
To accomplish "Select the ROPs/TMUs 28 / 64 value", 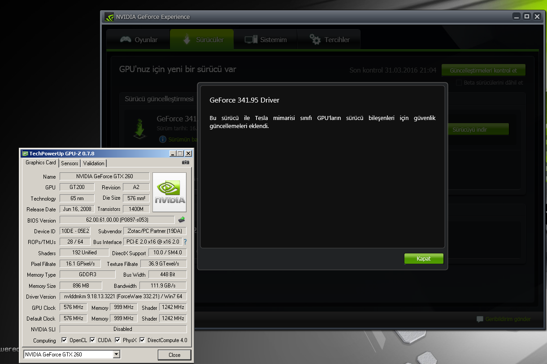I will (x=75, y=242).
